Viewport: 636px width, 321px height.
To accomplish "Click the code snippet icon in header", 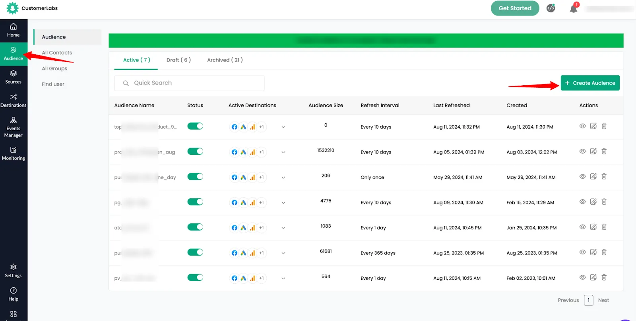I will tap(551, 8).
